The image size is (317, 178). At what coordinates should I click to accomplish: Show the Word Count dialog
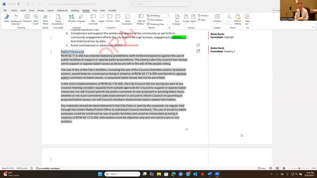point(36,19)
